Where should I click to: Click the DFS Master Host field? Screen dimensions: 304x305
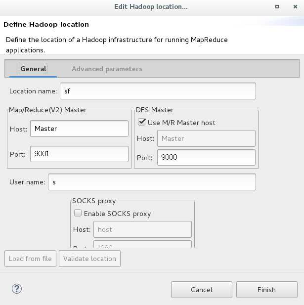point(206,138)
